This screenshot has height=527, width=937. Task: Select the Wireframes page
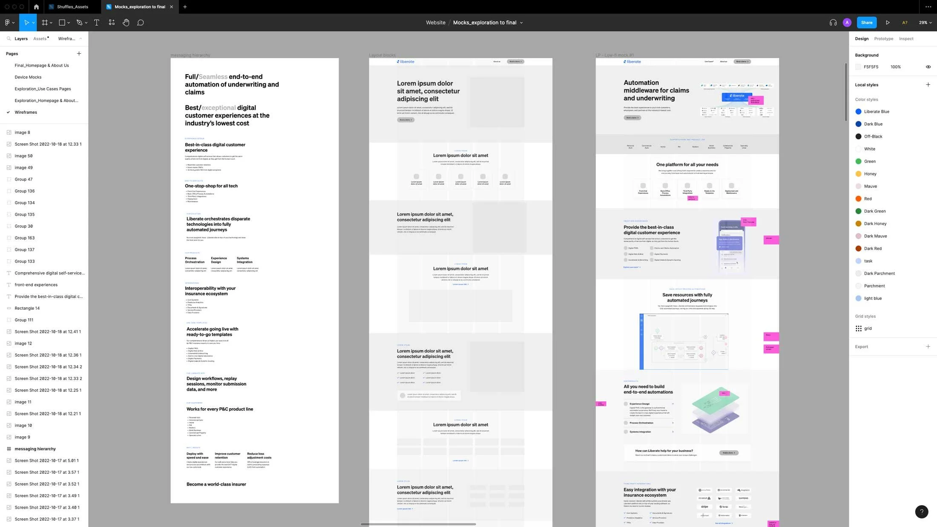click(26, 112)
